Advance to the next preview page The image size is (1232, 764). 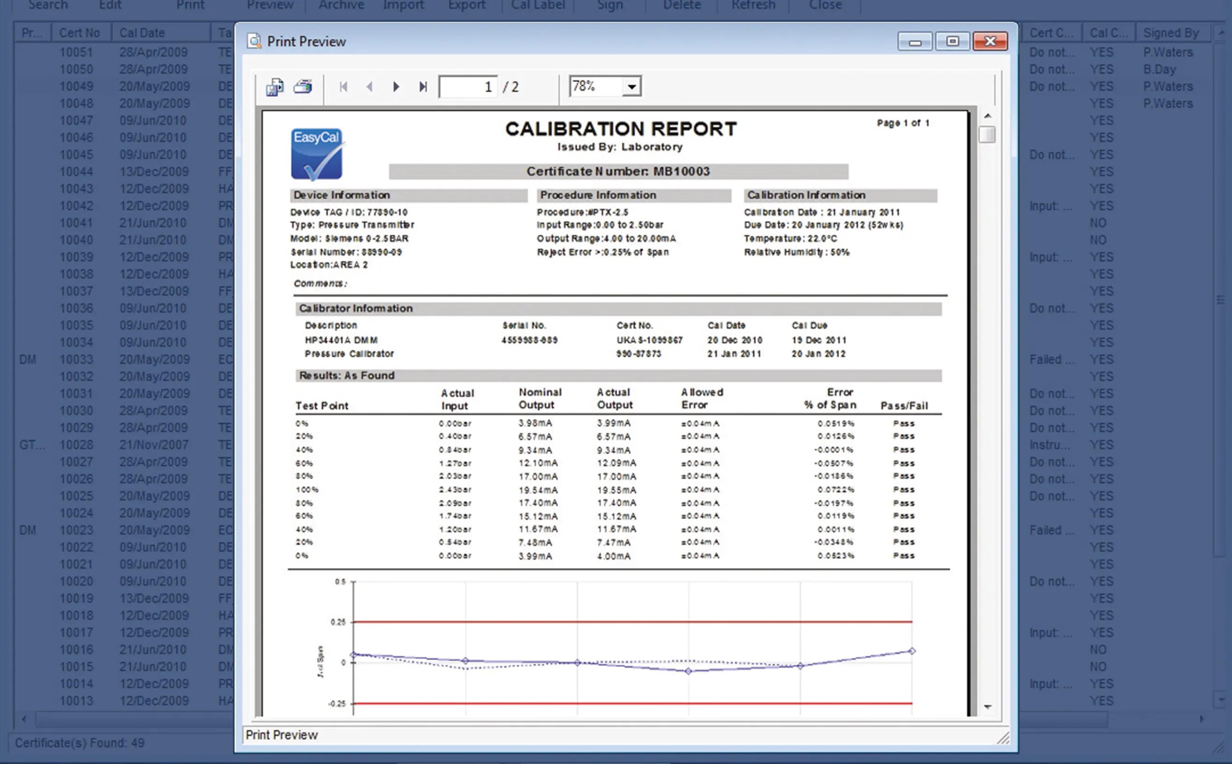(396, 86)
